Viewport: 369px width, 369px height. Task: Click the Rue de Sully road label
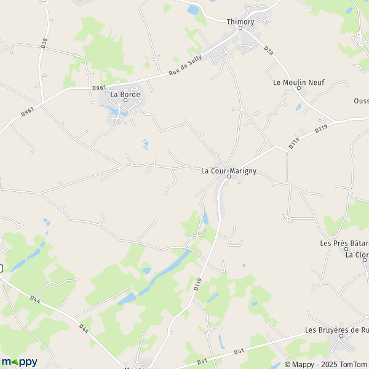[186, 65]
